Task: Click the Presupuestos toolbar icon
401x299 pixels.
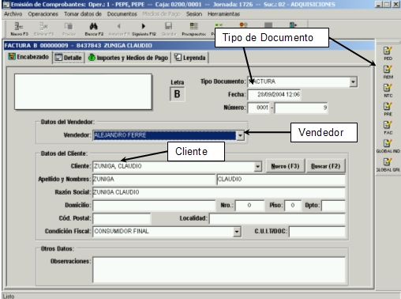Action: 194,29
